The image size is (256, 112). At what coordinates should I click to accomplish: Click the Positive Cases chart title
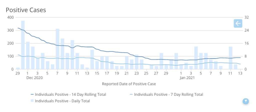[x=26, y=10]
